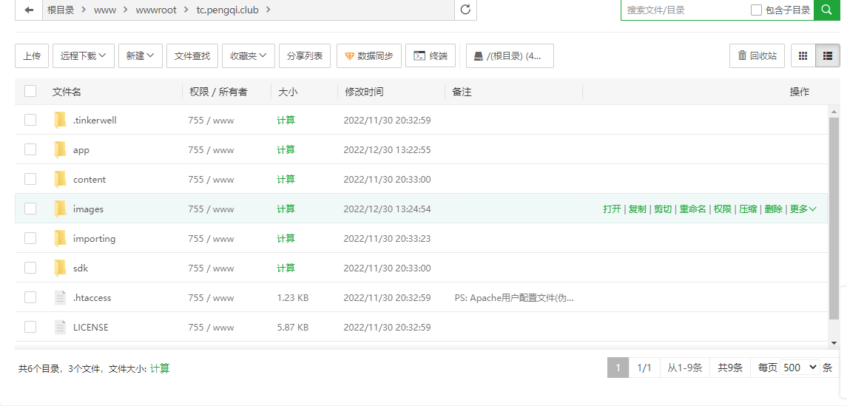
Task: Open the 回收站 recycle bin
Action: pos(757,55)
